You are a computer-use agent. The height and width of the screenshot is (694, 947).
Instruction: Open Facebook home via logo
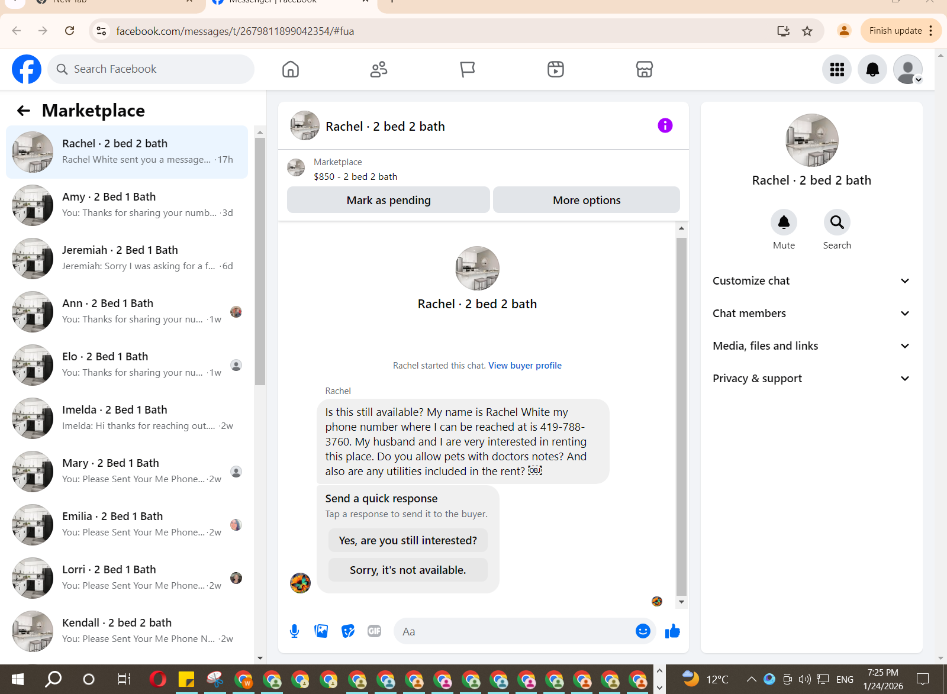(27, 69)
